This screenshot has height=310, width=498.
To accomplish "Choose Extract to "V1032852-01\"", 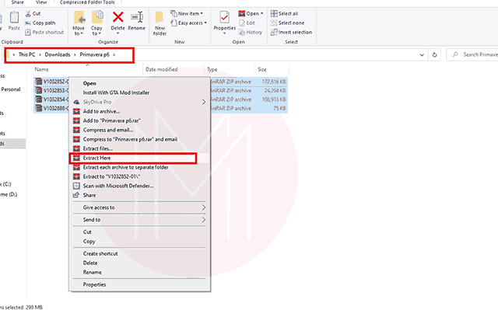I will click(140, 176).
